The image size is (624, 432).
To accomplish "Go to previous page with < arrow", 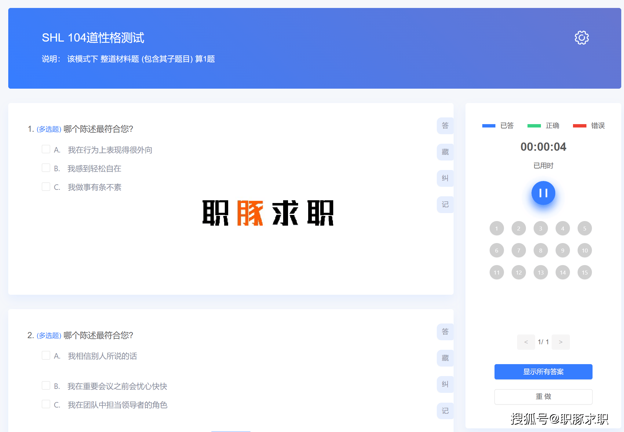I will (526, 342).
